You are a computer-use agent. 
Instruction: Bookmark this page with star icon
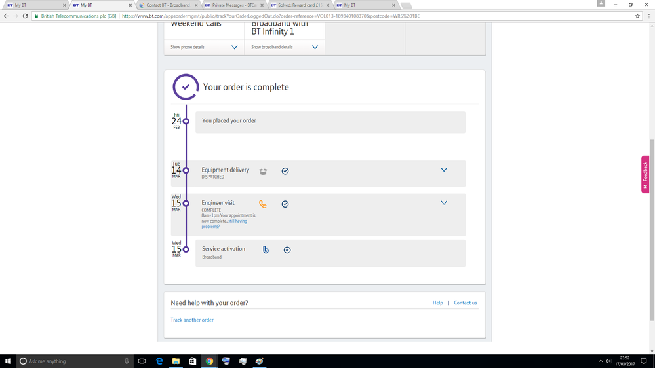637,16
